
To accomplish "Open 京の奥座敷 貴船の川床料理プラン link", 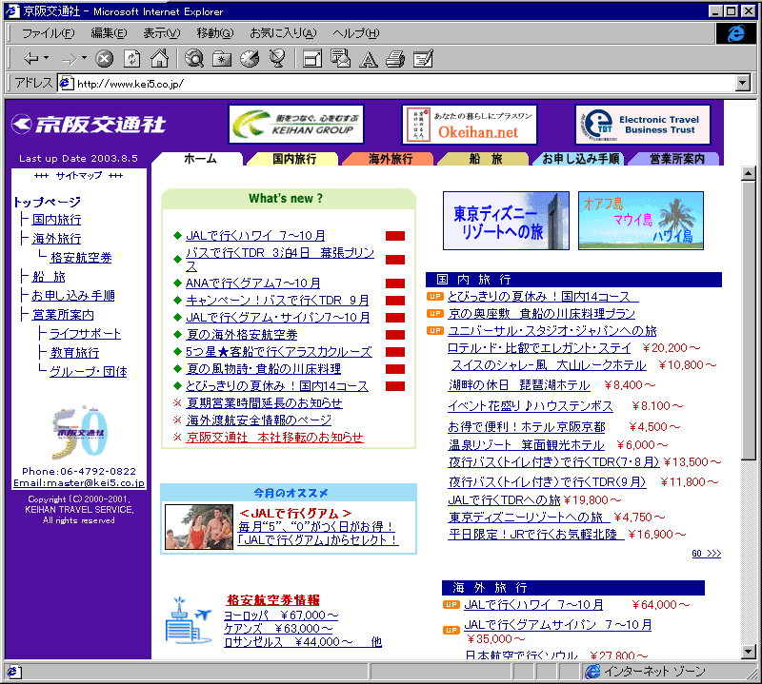I will pos(541,314).
